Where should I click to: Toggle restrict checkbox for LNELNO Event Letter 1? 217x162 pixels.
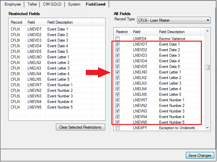click(x=117, y=72)
